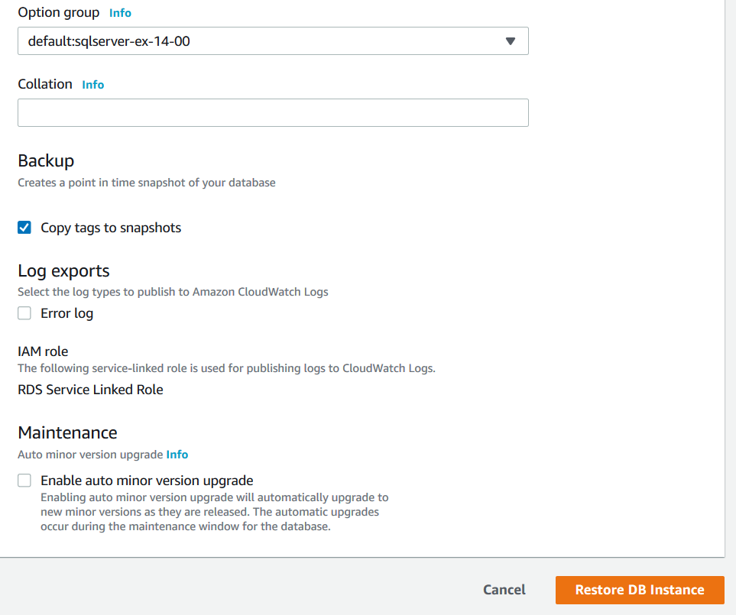This screenshot has width=736, height=615.
Task: Open Info link next to Collation
Action: coord(92,85)
